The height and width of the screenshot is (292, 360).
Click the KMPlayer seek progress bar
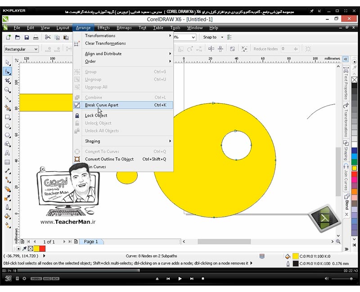pos(180,271)
